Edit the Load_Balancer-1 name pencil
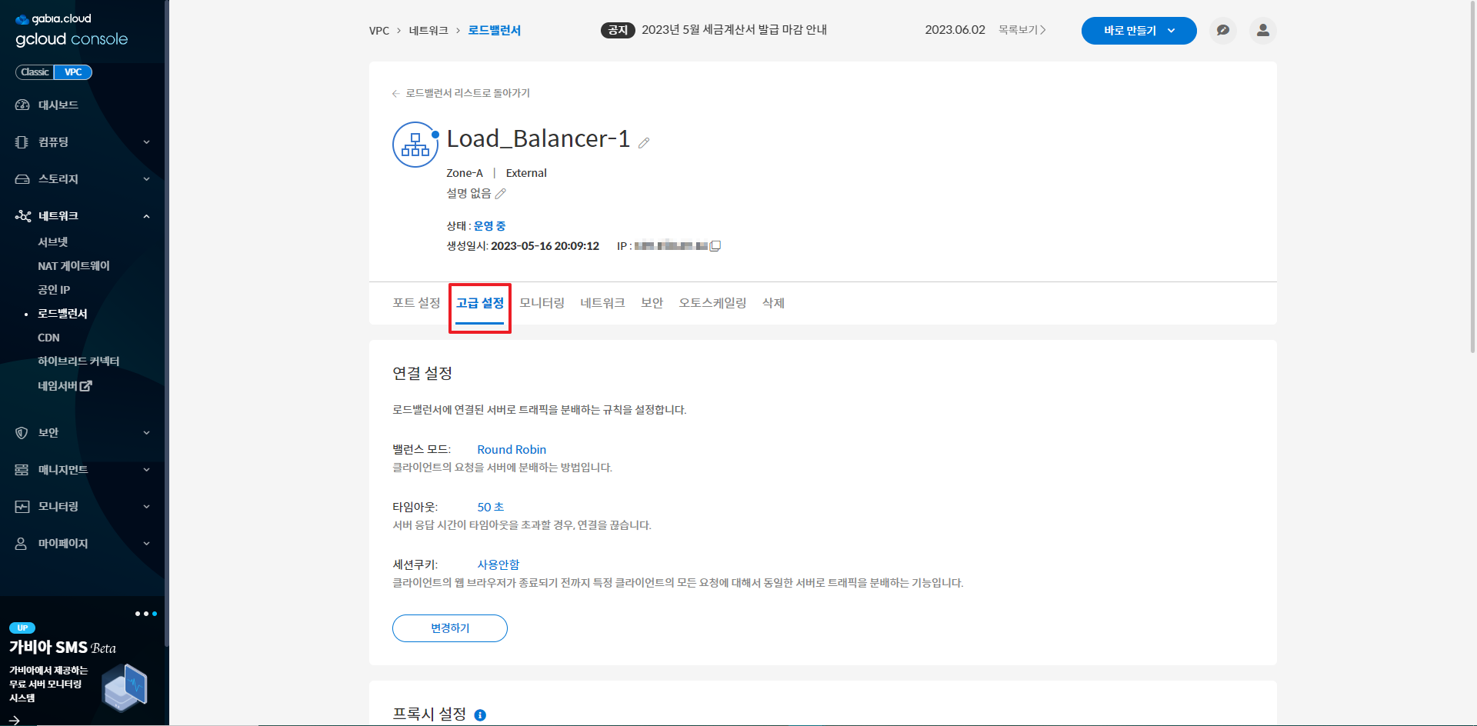1477x726 pixels. [644, 142]
